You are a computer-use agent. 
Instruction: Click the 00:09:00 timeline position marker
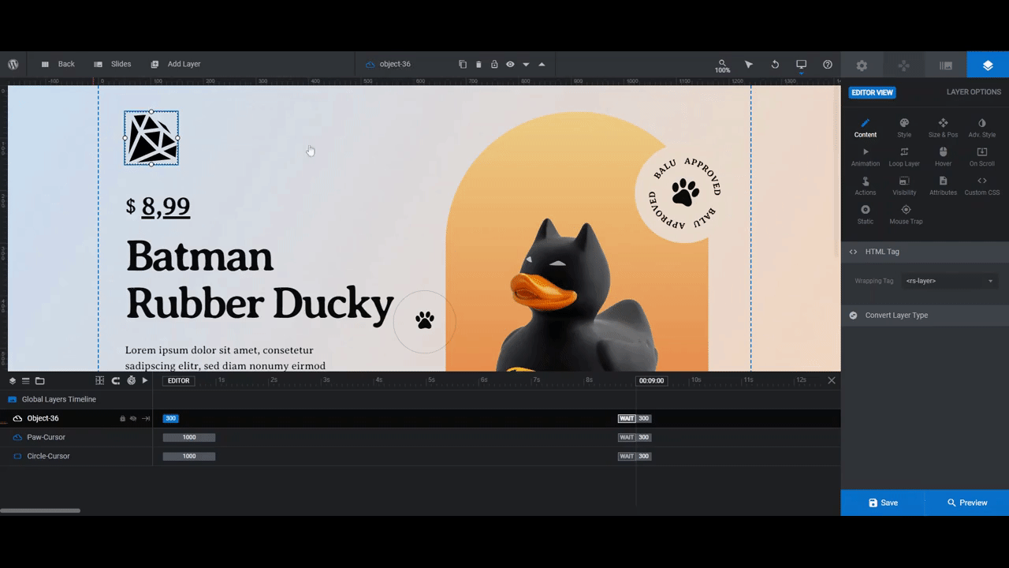(651, 380)
